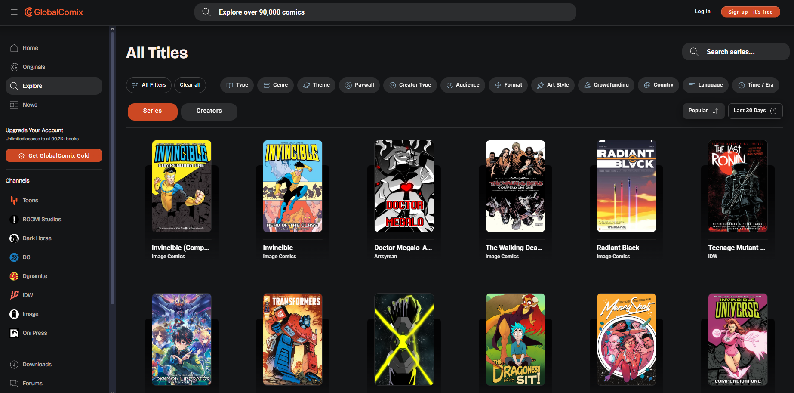The width and height of the screenshot is (794, 393).
Task: Focus the Search series input field
Action: pyautogui.click(x=736, y=52)
